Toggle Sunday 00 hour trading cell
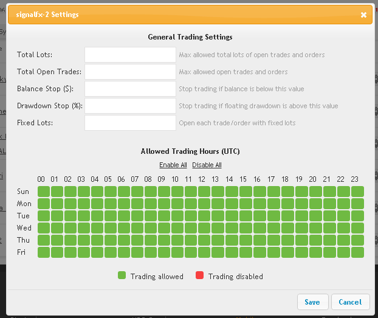Viewport: 378px width, 318px height. (x=44, y=192)
